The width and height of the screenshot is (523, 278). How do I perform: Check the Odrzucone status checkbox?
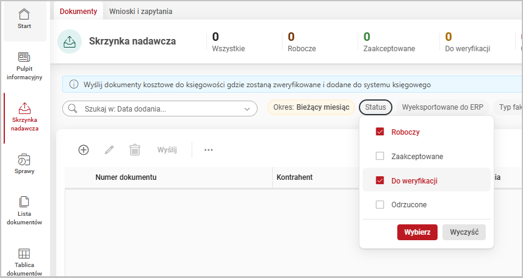[x=380, y=205]
